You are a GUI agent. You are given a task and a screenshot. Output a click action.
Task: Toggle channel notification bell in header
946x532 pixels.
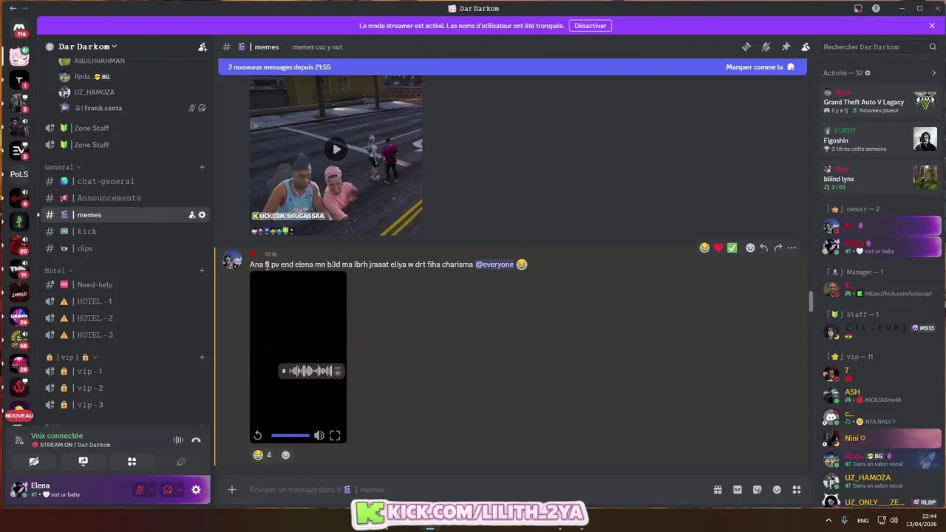766,47
